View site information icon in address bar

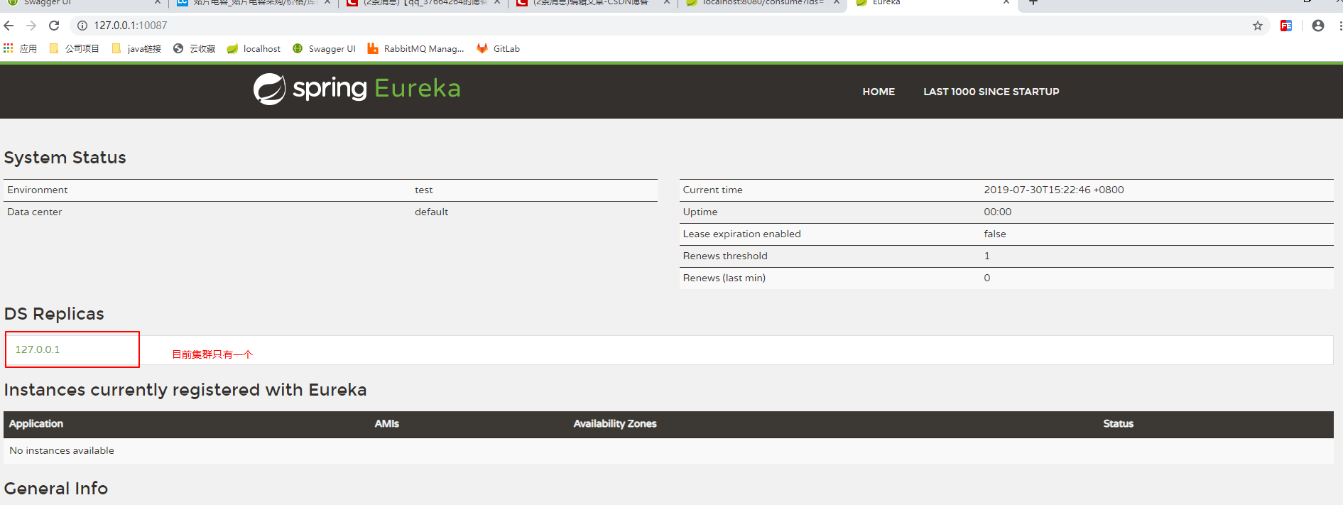82,26
